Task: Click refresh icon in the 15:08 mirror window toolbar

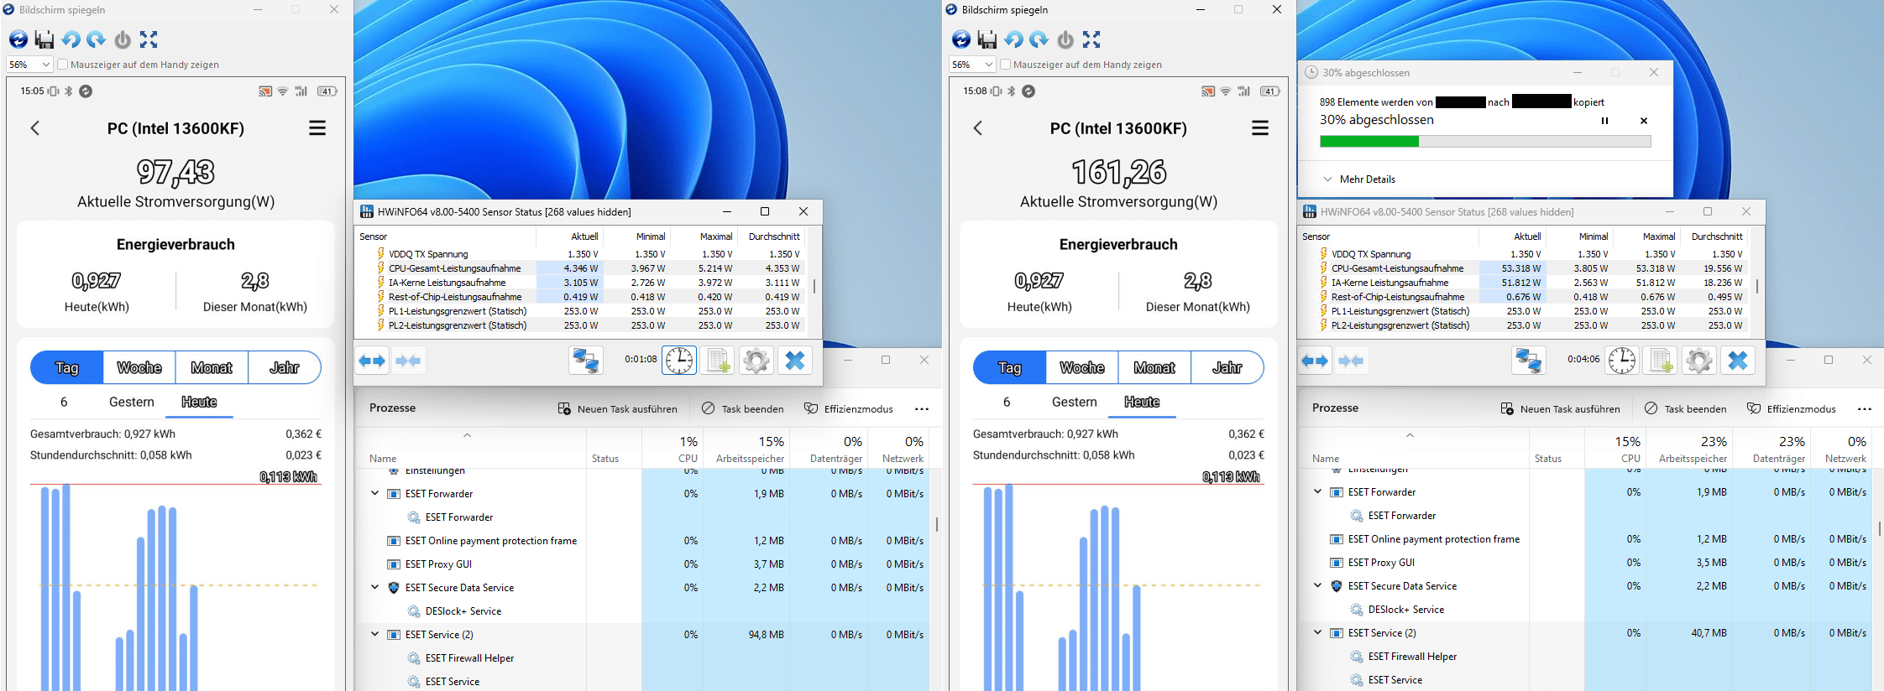Action: pos(961,39)
